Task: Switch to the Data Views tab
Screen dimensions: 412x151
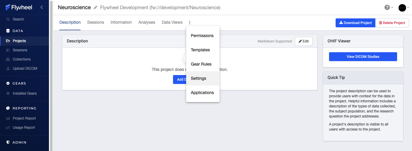Action: [172, 22]
